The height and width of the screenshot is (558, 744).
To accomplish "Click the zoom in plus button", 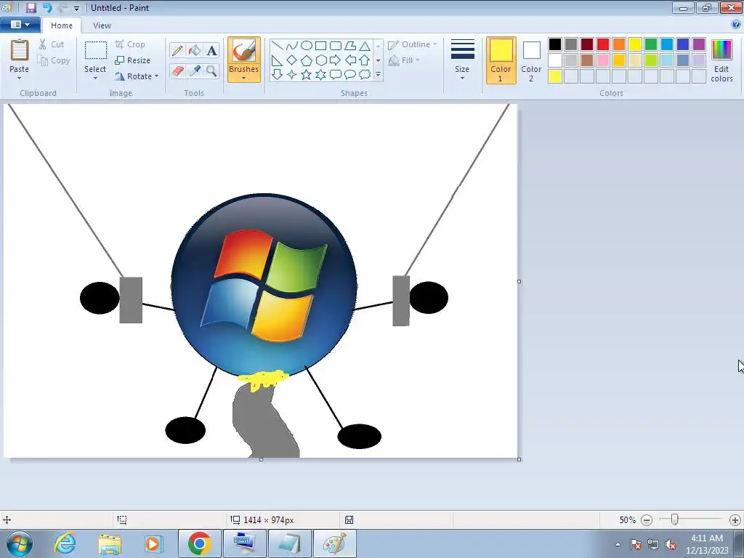I will pyautogui.click(x=735, y=520).
